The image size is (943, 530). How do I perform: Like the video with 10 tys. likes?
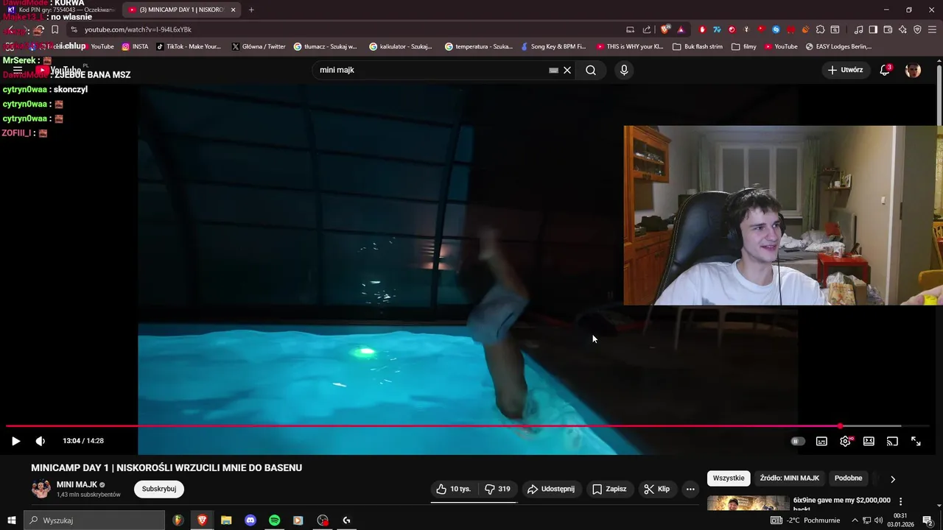[453, 489]
